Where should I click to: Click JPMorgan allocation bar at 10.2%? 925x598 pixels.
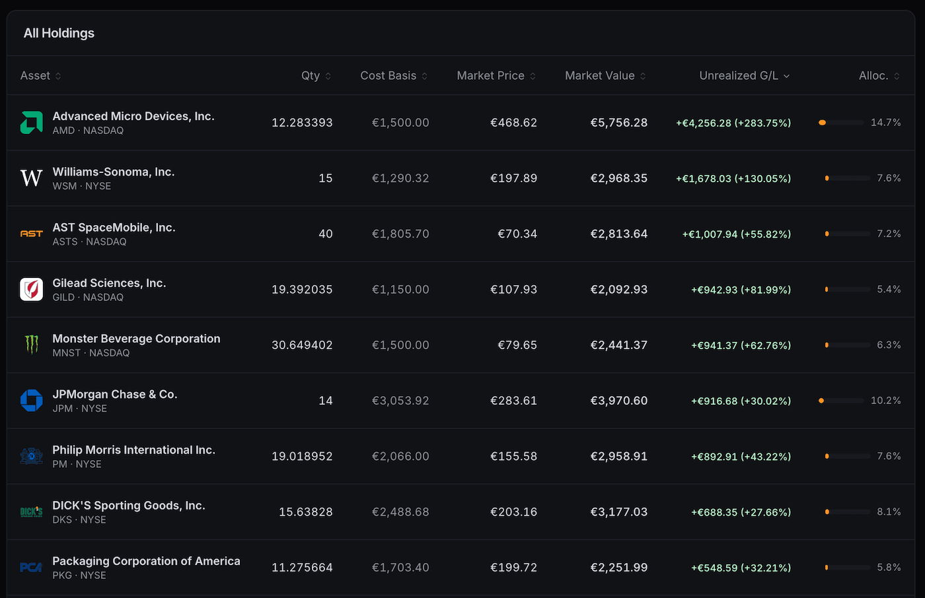[x=841, y=401]
